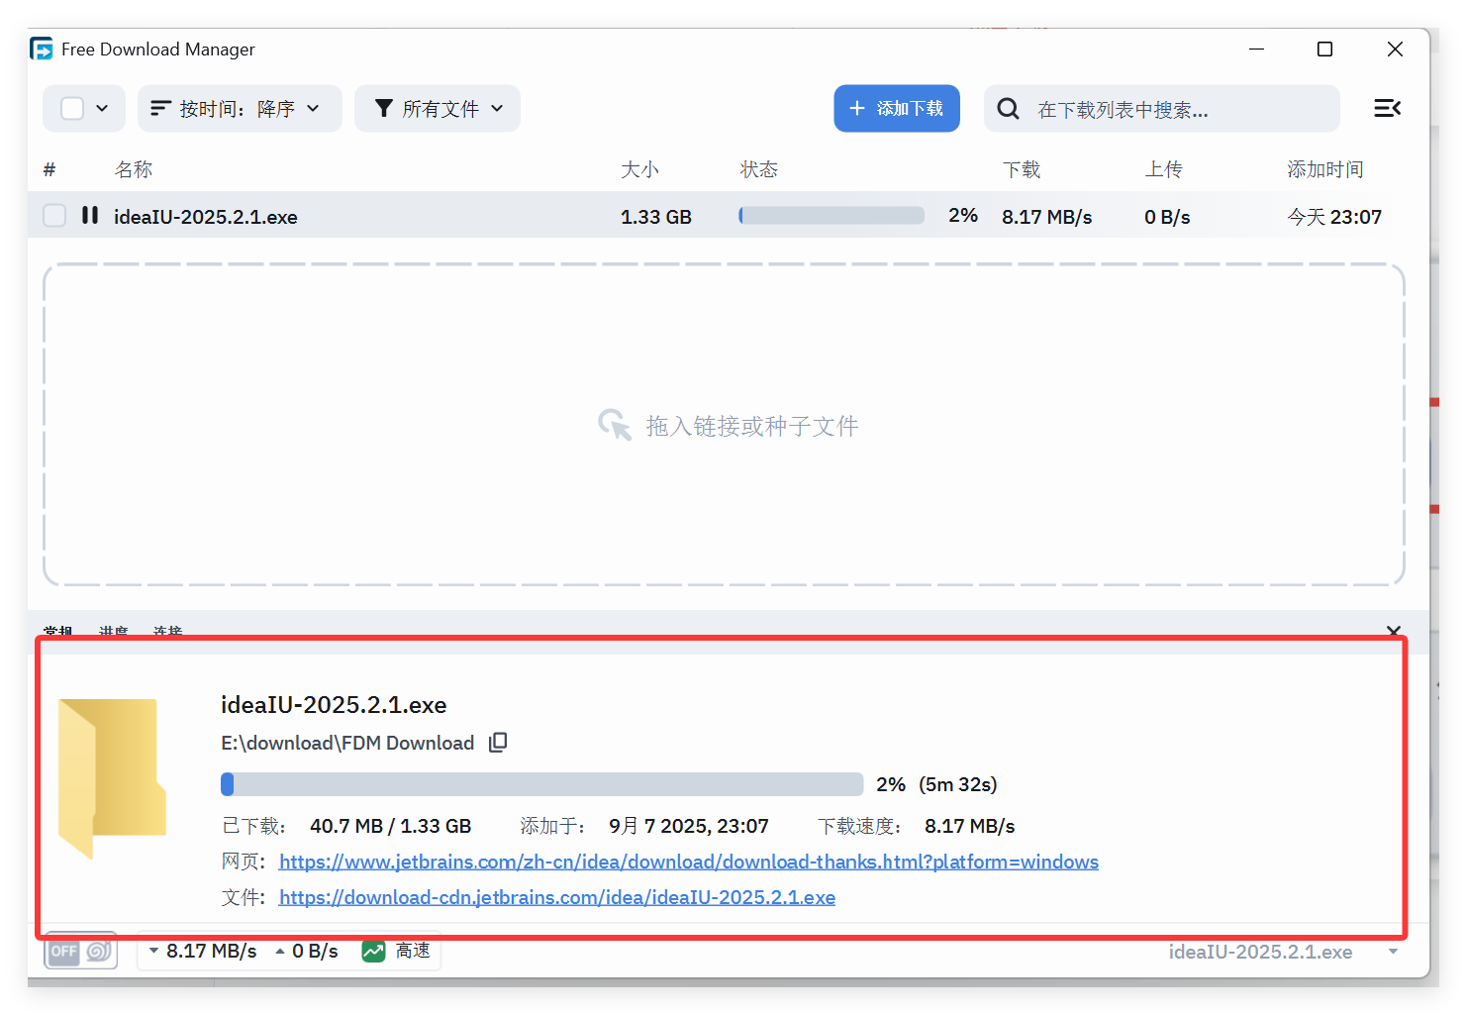Click the 添加下载 button
Image resolution: width=1467 pixels, height=1015 pixels.
click(897, 108)
